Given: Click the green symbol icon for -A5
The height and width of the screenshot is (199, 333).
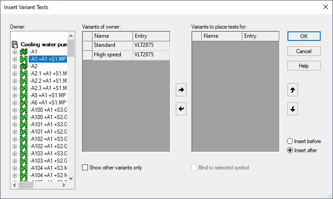Looking at the screenshot, I should pos(24,95).
